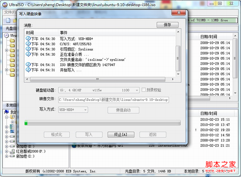Expand the 红色警戒2008 (F:) tree node
Screen dimensions: 241x177
point(6,151)
